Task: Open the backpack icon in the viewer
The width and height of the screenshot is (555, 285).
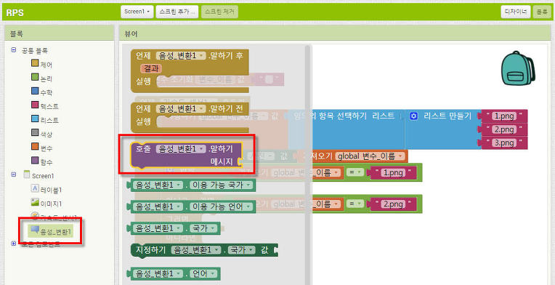Action: pyautogui.click(x=518, y=68)
